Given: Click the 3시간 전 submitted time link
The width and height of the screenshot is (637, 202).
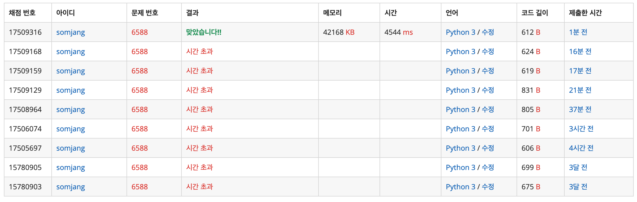Looking at the screenshot, I should coord(581,129).
